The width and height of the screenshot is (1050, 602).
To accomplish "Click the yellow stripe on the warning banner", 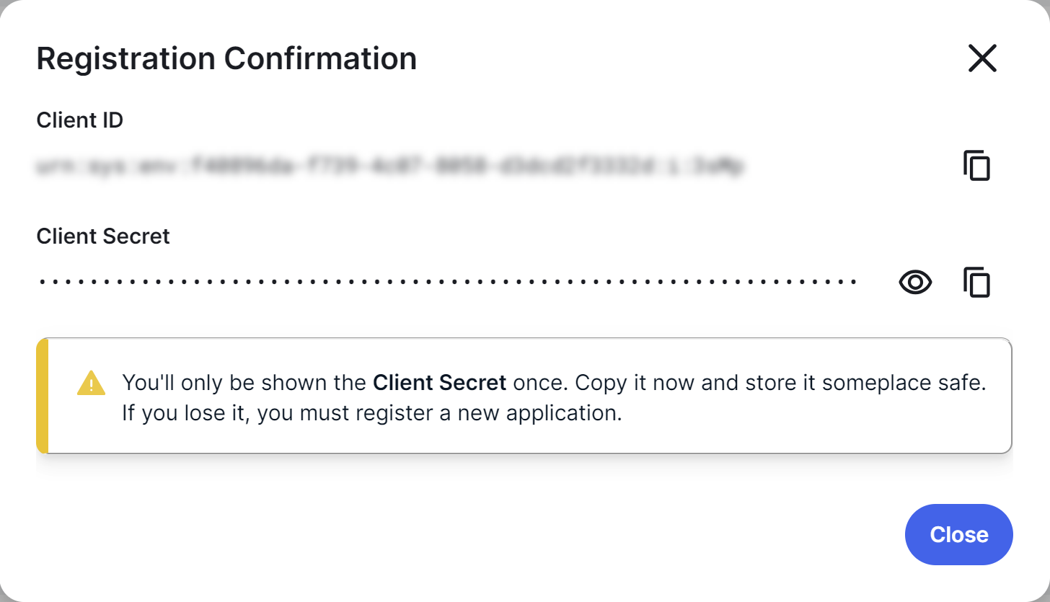I will [42, 396].
